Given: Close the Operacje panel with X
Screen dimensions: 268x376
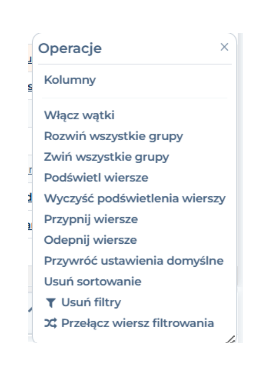Looking at the screenshot, I should 225,47.
